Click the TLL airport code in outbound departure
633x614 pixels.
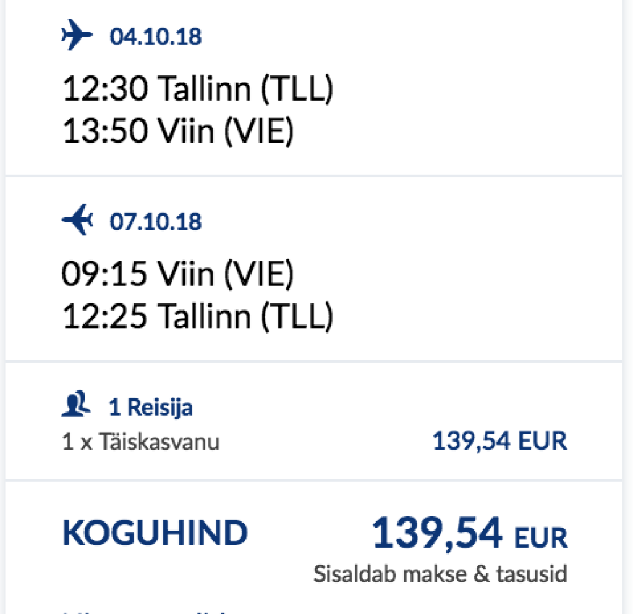coord(297,90)
